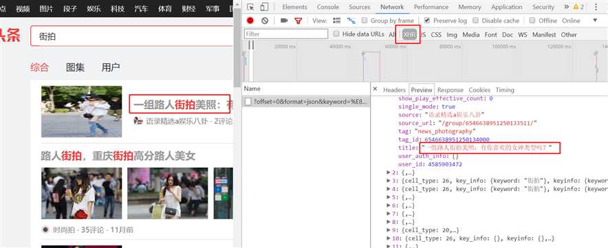The width and height of the screenshot is (608, 248).
Task: Switch to the Sources tab
Action: (360, 7)
